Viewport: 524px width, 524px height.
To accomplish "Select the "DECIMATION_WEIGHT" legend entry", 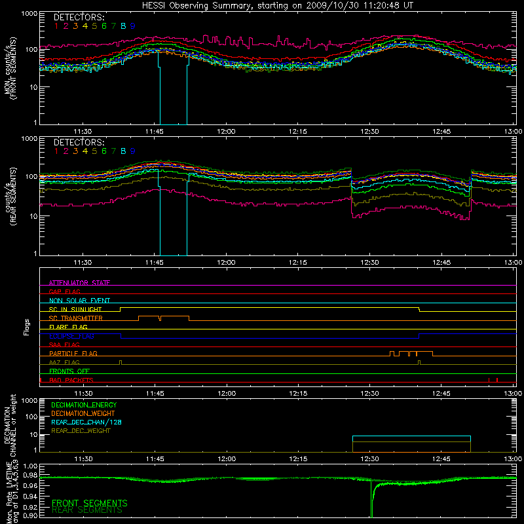I will coord(83,414).
